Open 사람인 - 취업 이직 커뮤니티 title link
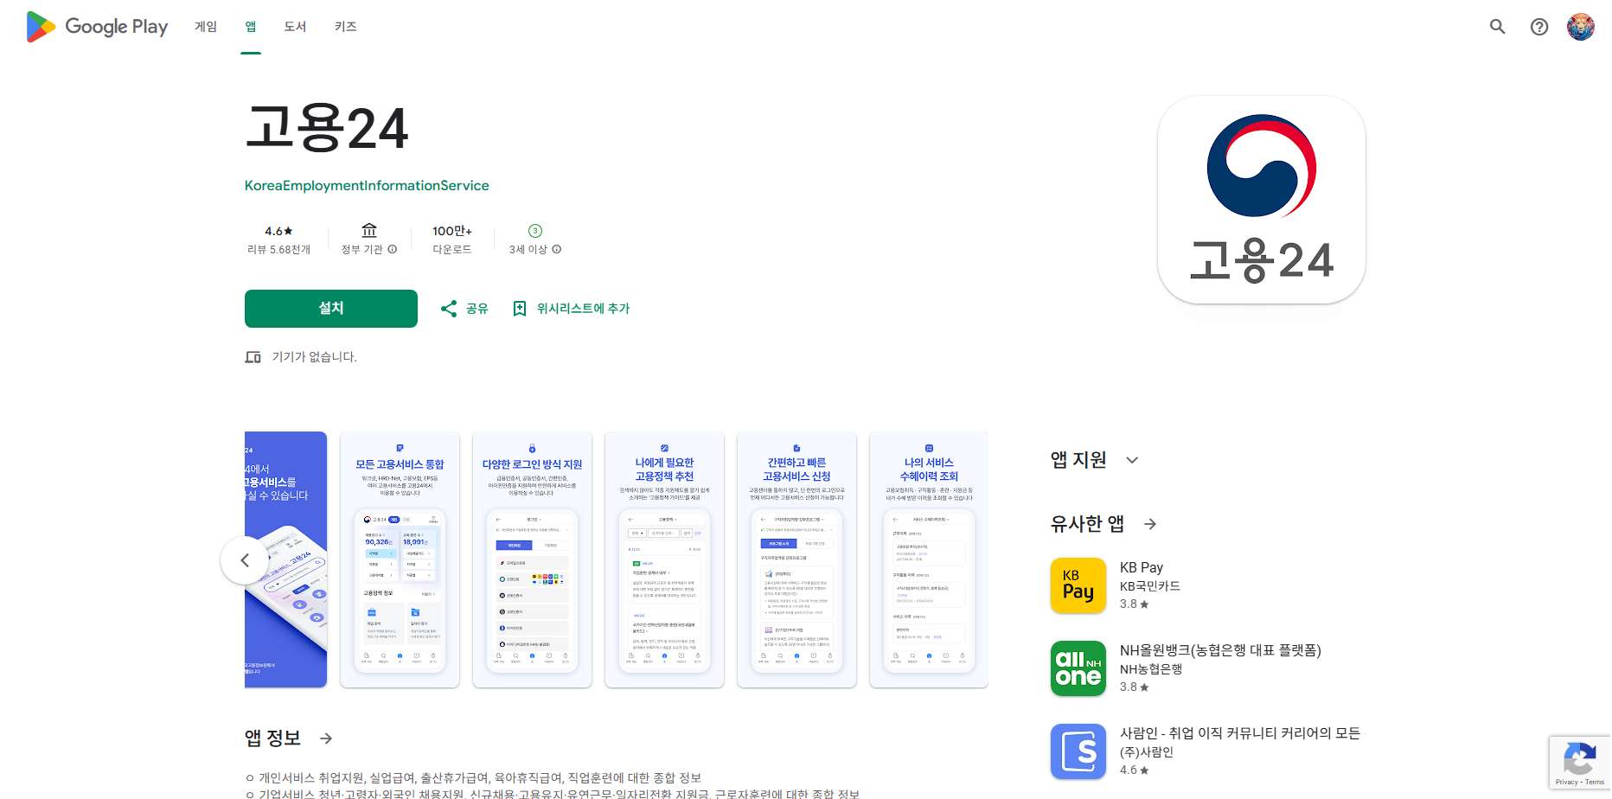This screenshot has width=1612, height=799. click(1240, 733)
